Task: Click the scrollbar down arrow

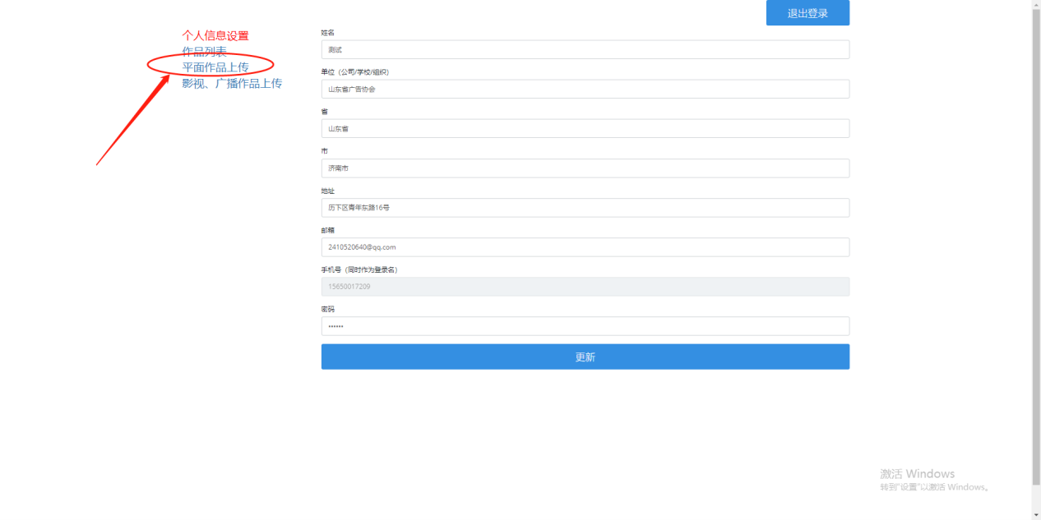Action: (1035, 515)
